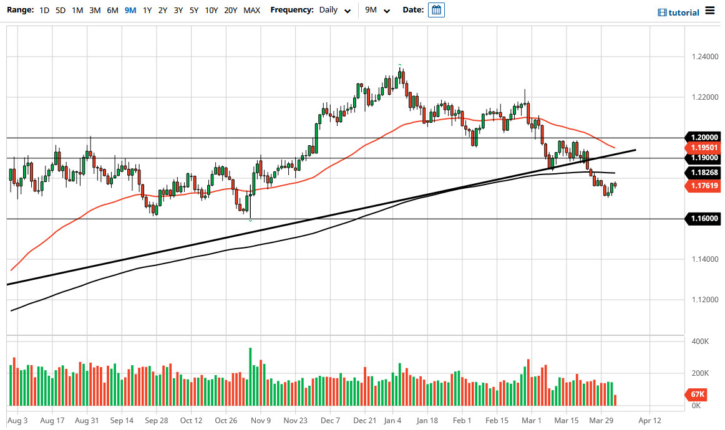Image resolution: width=725 pixels, height=430 pixels.
Task: Click the Aug 31 date label
Action: [x=87, y=420]
